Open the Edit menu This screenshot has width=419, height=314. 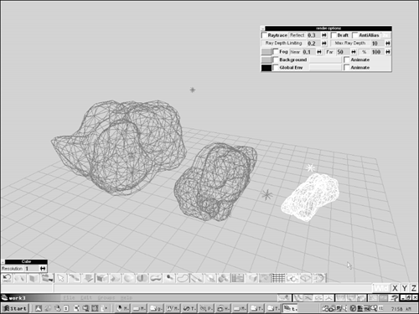click(85, 298)
